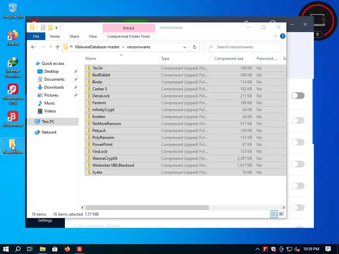
Task: Open Compressed Folder Tools tab
Action: (x=129, y=36)
